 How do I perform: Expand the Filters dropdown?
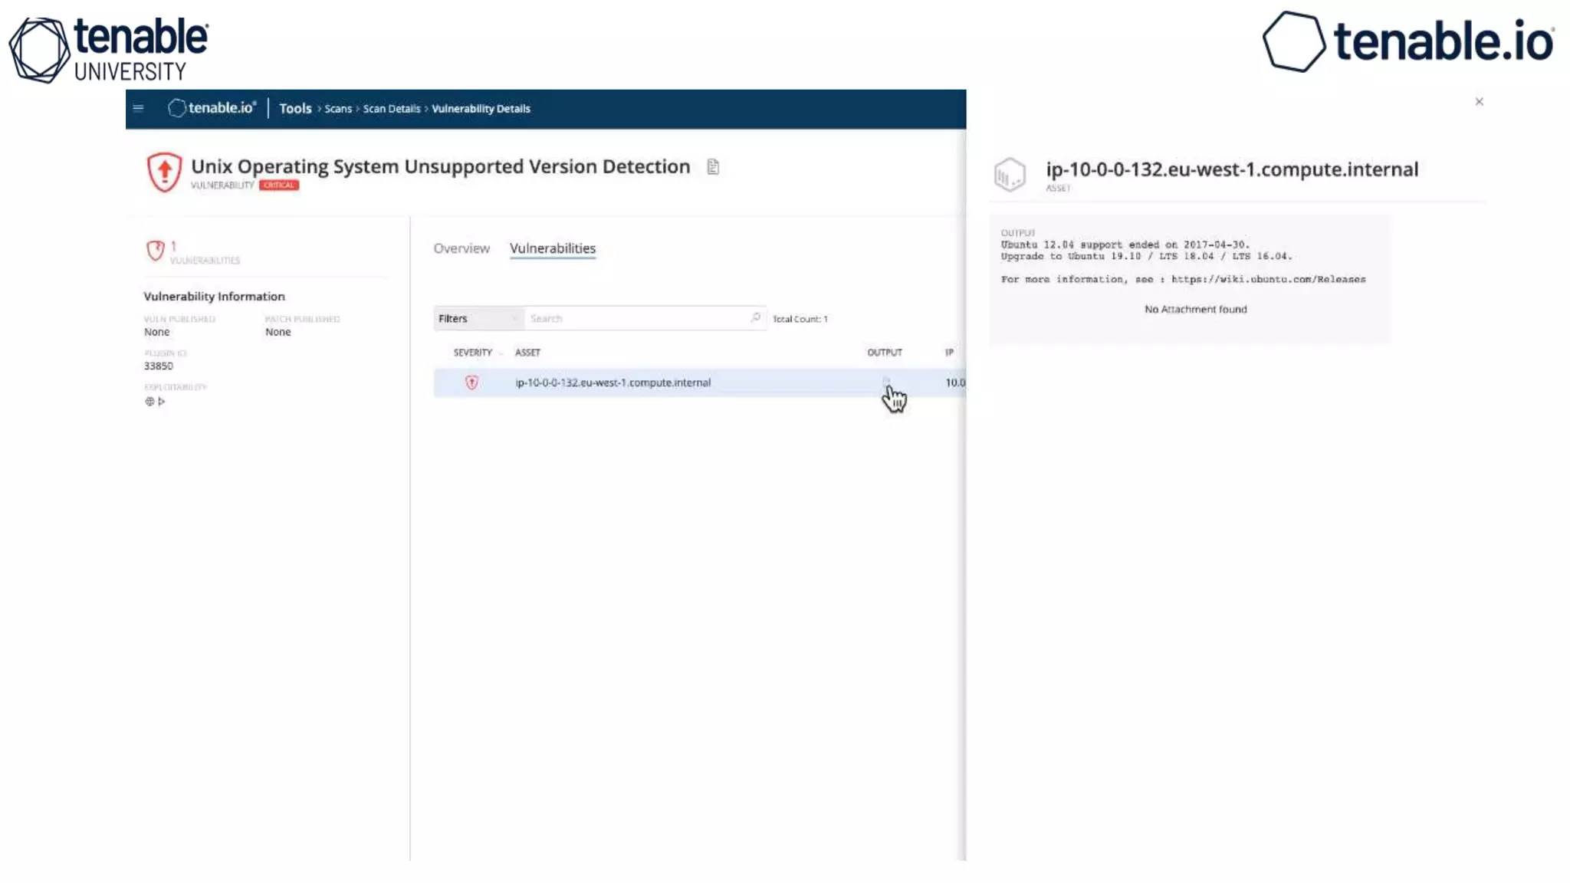(478, 318)
